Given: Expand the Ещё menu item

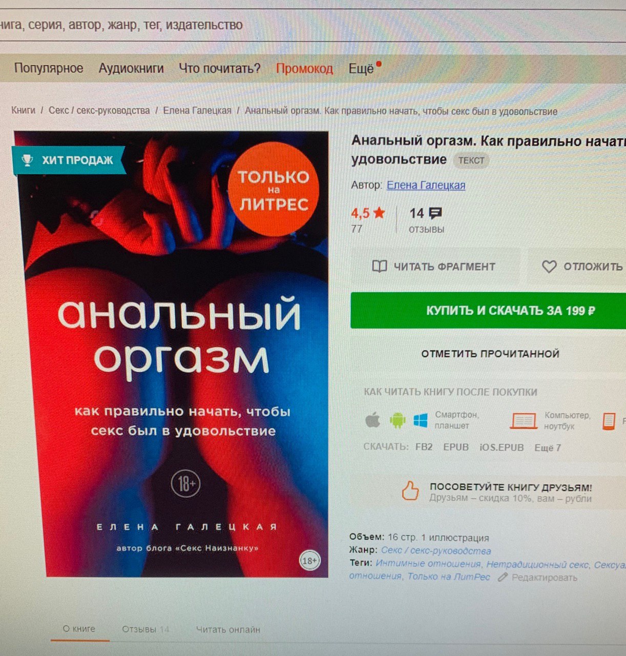Looking at the screenshot, I should (x=361, y=68).
